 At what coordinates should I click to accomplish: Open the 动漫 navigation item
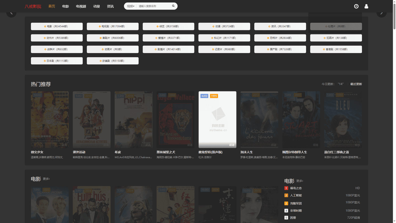coord(97,6)
